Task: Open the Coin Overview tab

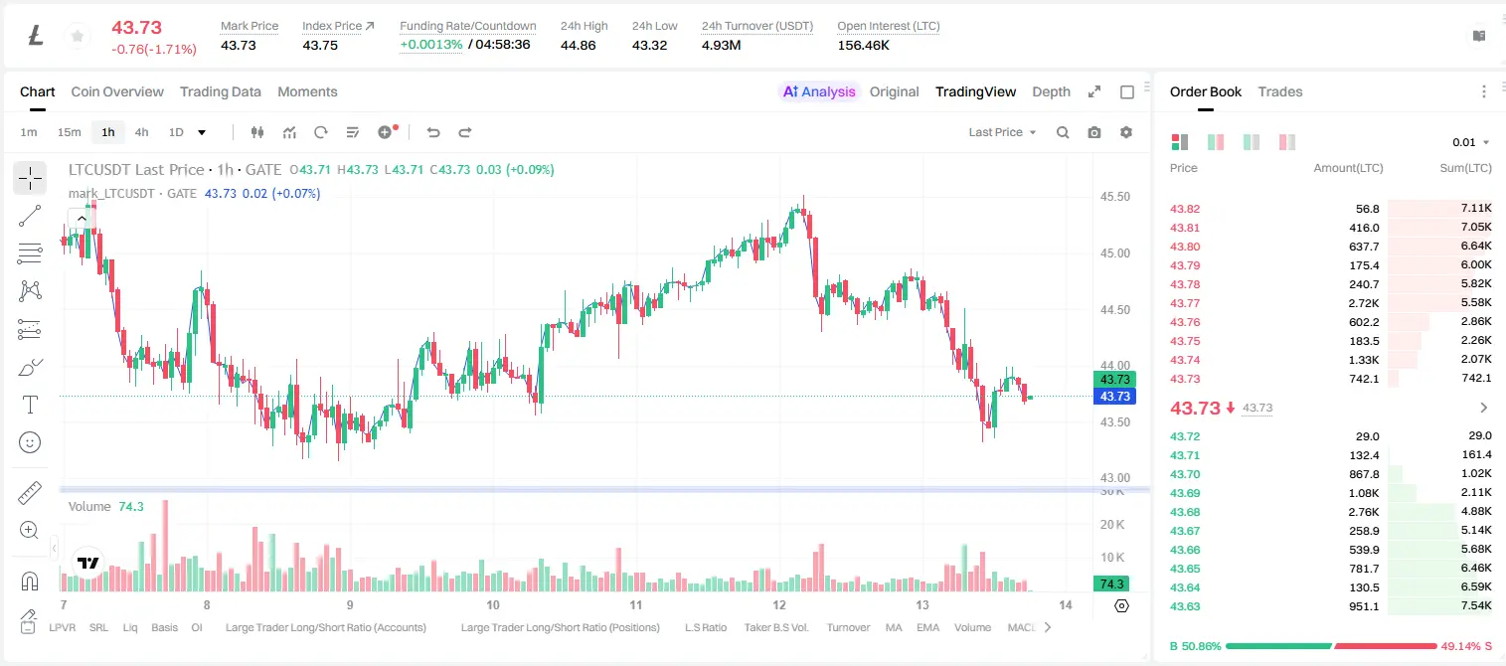Action: tap(117, 91)
